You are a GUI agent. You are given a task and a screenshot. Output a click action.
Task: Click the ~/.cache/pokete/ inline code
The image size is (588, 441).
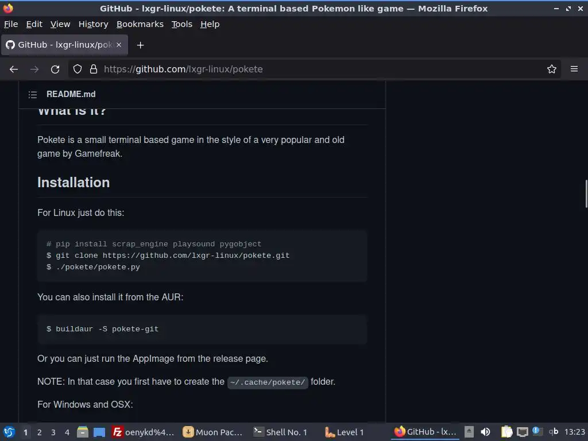tap(268, 382)
